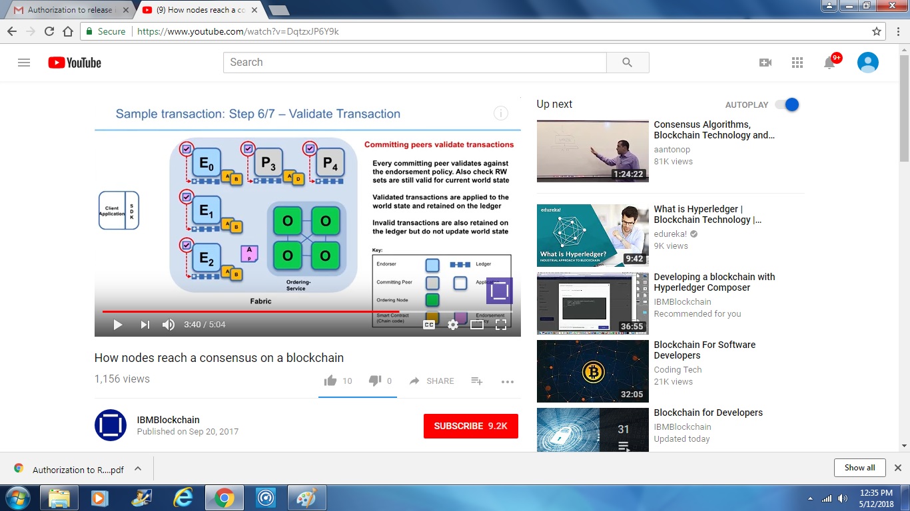Share the video
The height and width of the screenshot is (511, 910).
click(x=432, y=381)
